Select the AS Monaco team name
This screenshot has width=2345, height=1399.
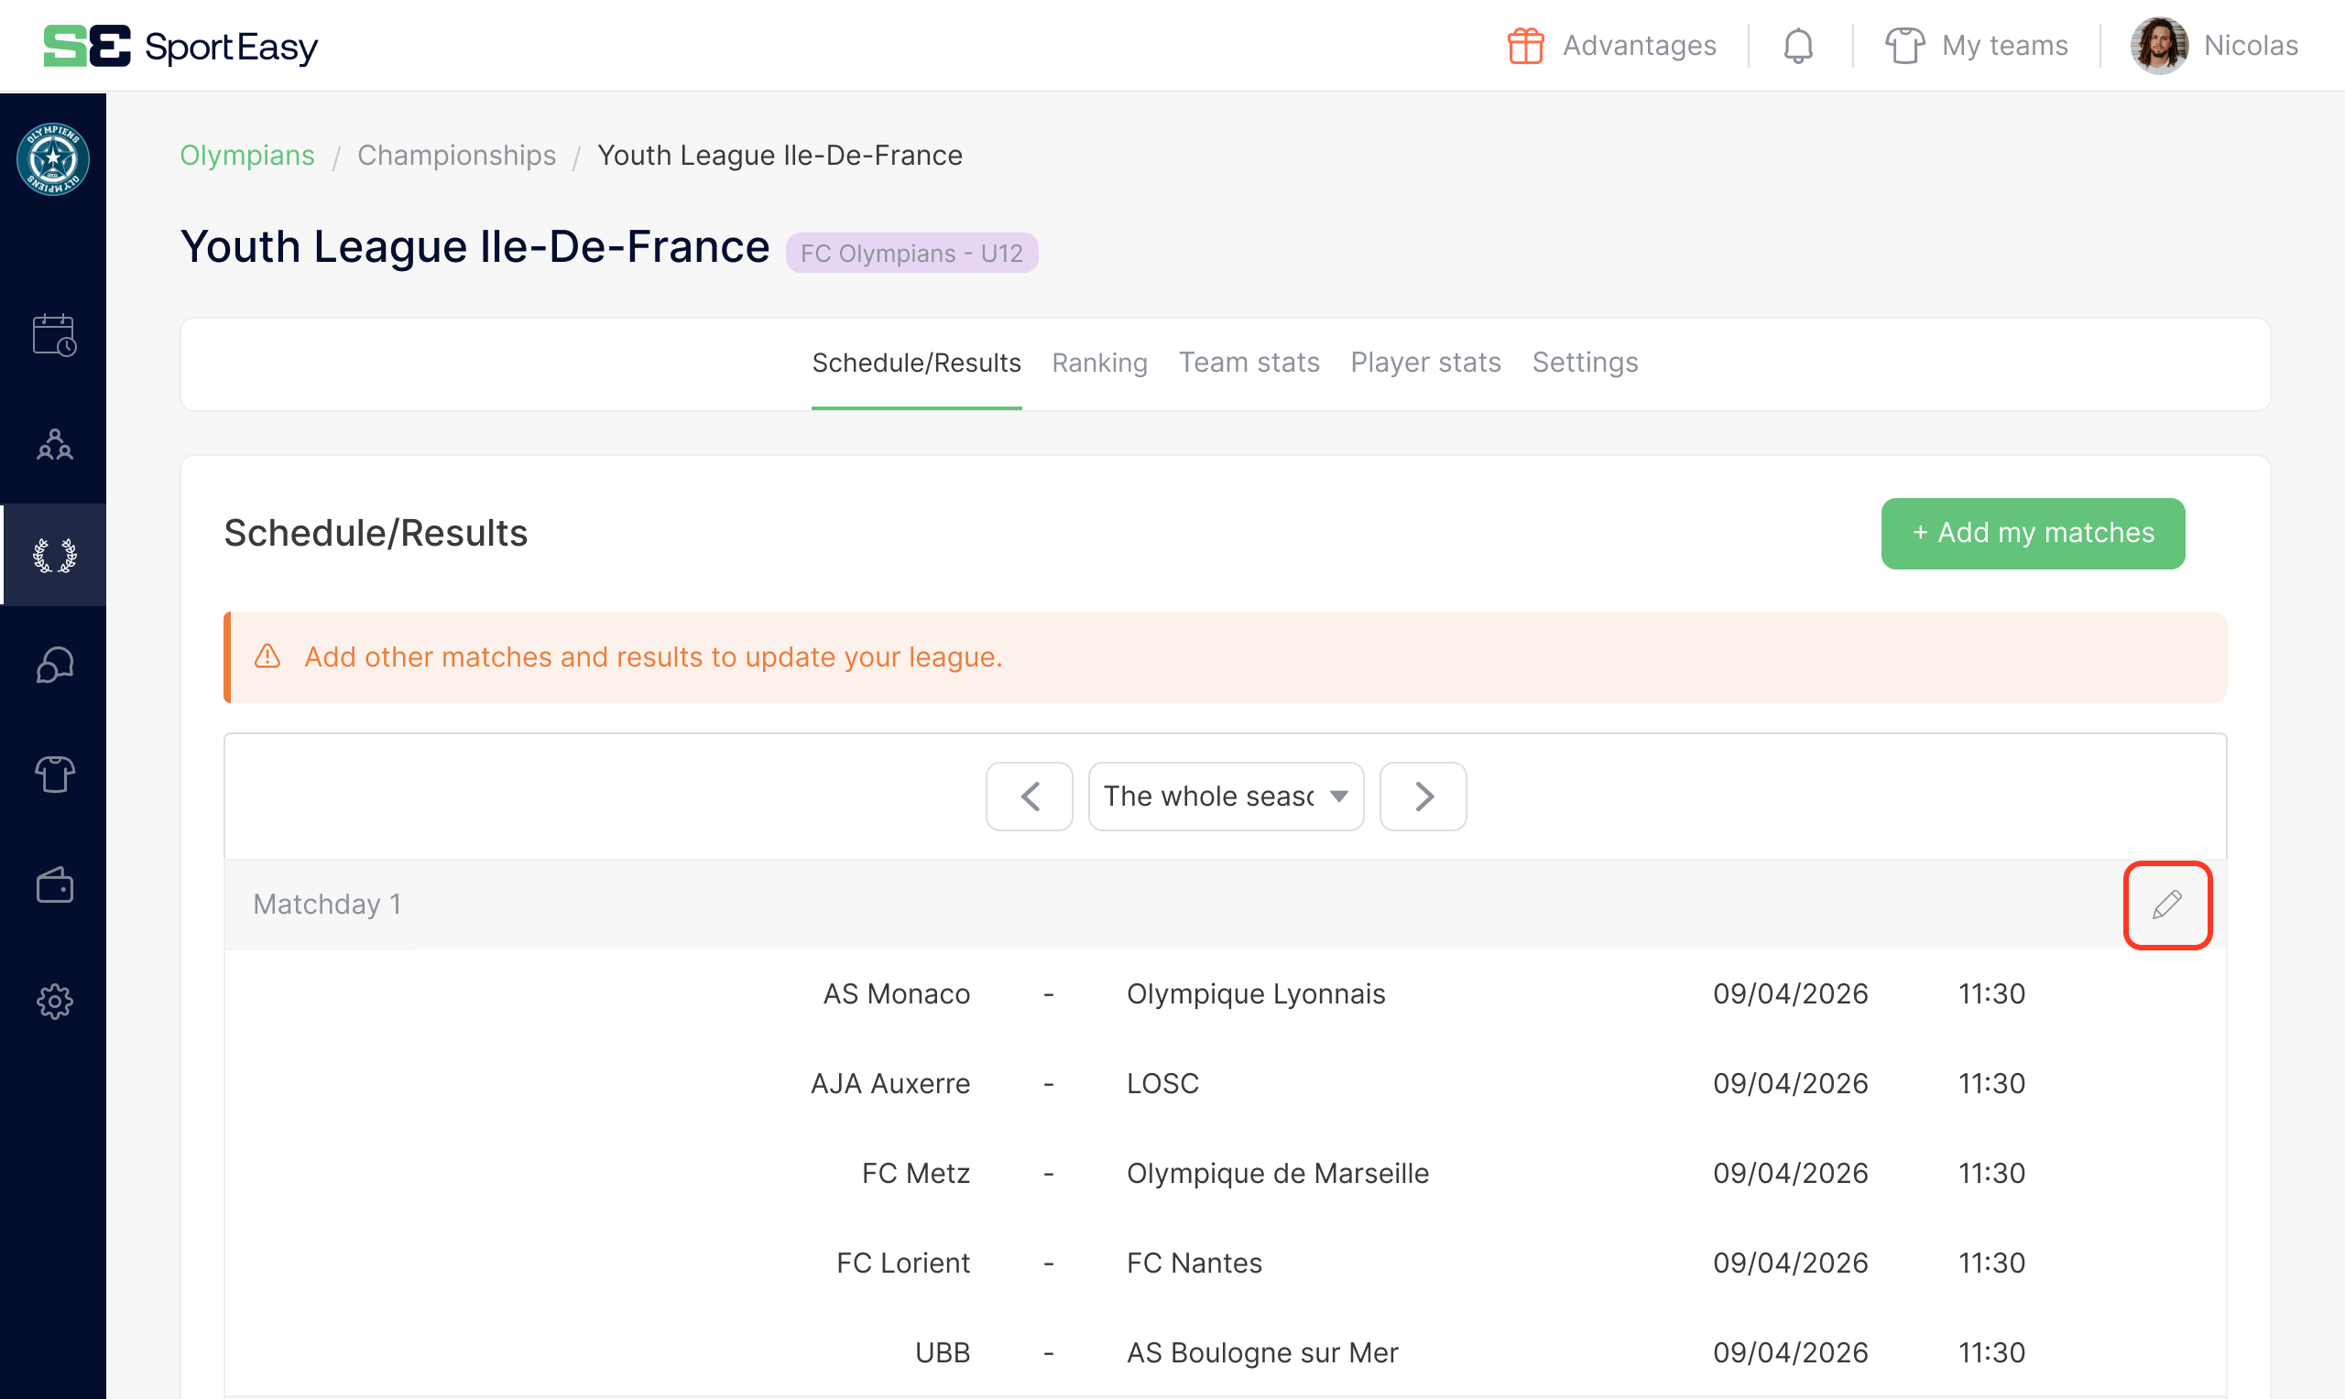pos(896,994)
